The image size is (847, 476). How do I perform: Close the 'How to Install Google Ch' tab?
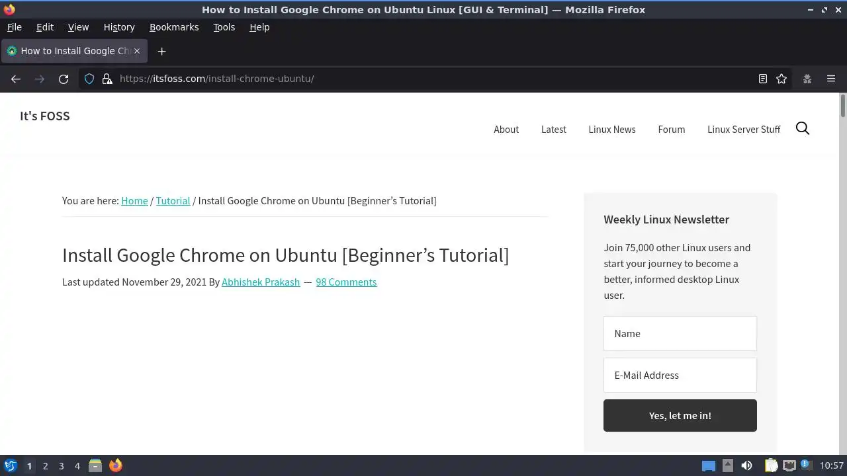click(137, 51)
